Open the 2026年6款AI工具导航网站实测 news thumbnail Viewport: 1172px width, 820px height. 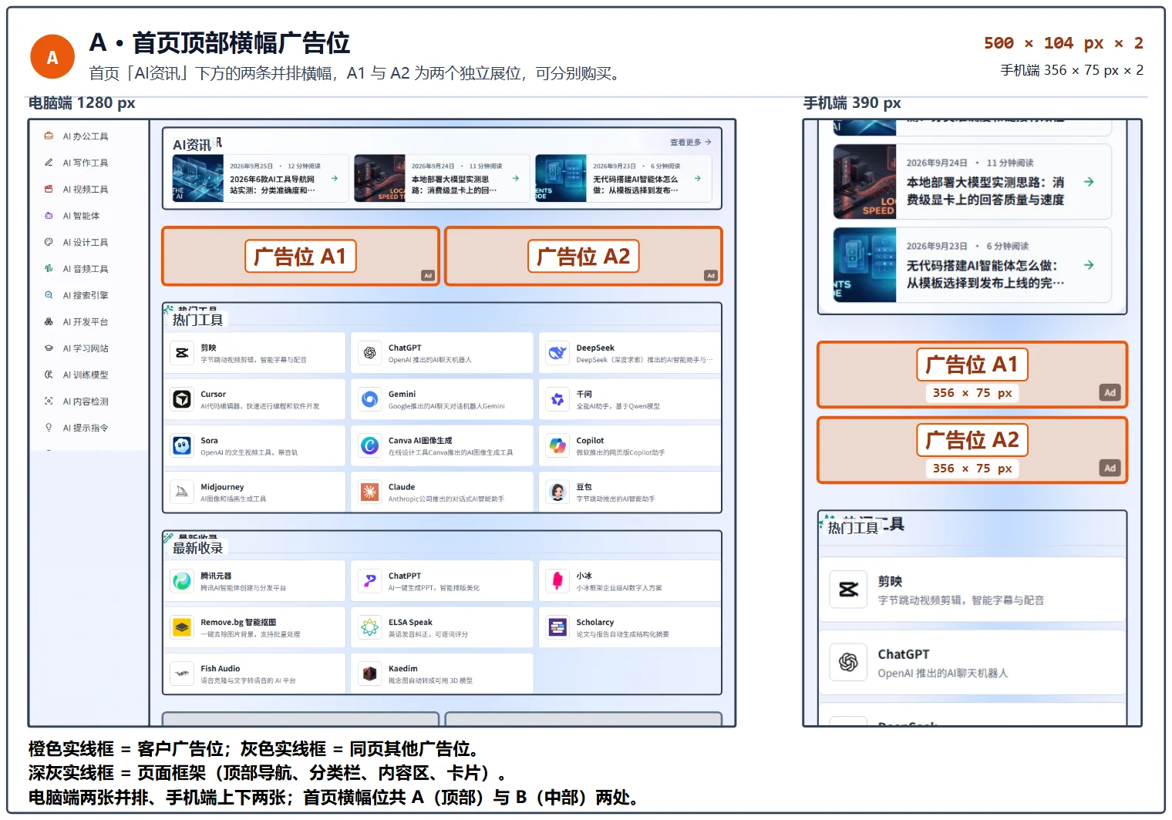click(x=198, y=178)
